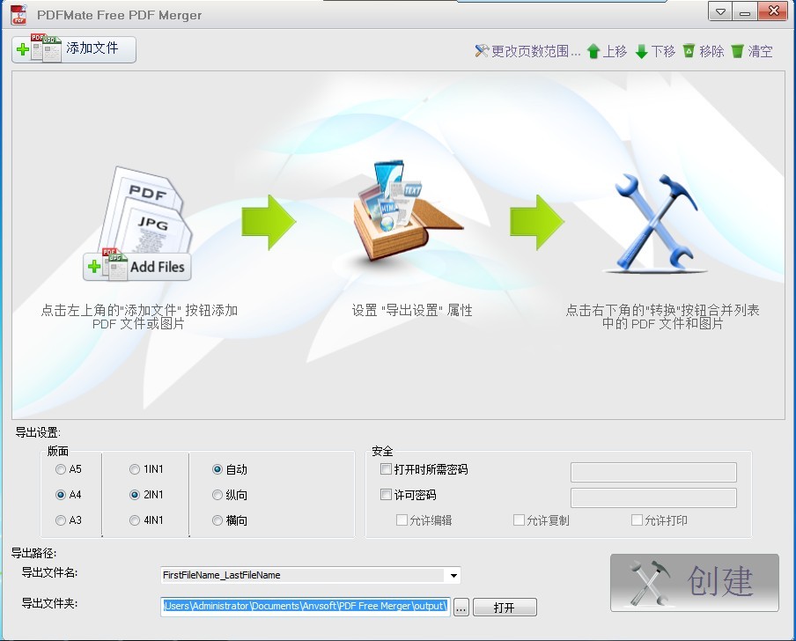Select the A5 page size option
The image size is (796, 641).
(61, 469)
